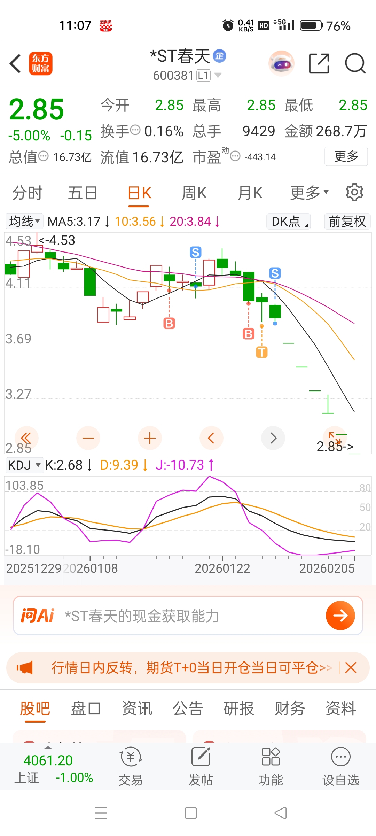Select the 日K chart tab

click(139, 192)
